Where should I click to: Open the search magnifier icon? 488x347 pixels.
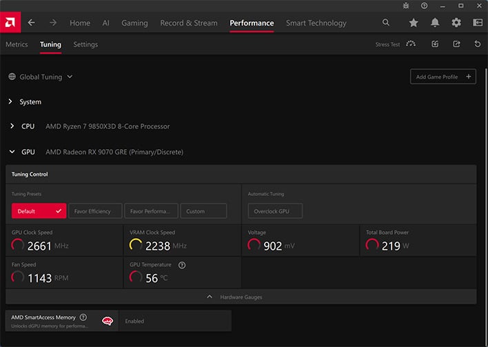tap(385, 23)
